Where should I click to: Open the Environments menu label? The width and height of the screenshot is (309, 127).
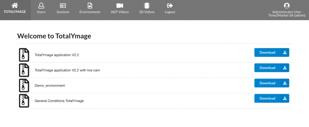[x=90, y=12]
